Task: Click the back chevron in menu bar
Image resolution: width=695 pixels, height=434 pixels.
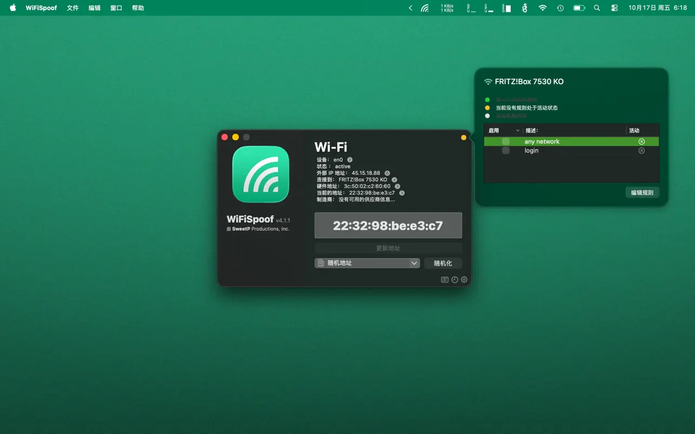Action: point(410,8)
